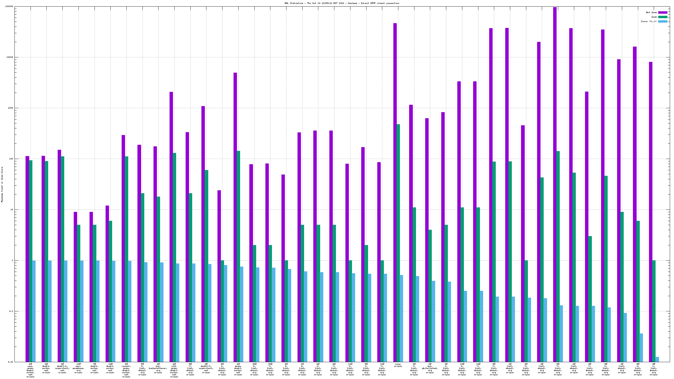This screenshot has width=674, height=379.
Task: Click the tallest purple bar in the chart
Action: point(555,184)
